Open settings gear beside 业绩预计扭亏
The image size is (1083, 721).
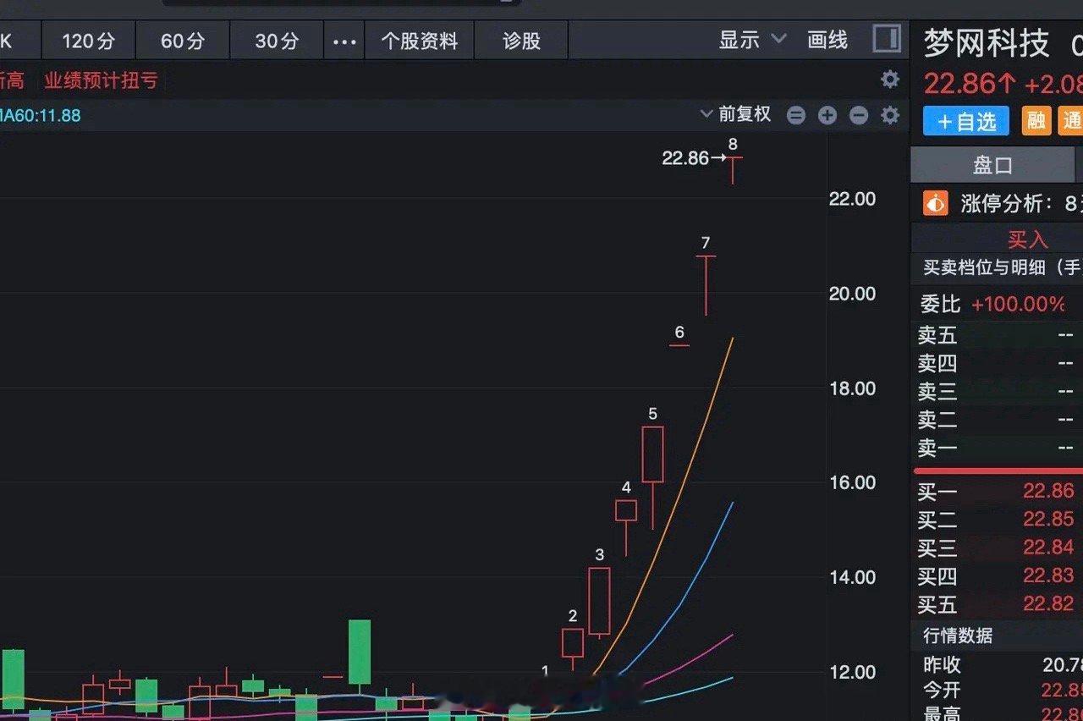890,80
